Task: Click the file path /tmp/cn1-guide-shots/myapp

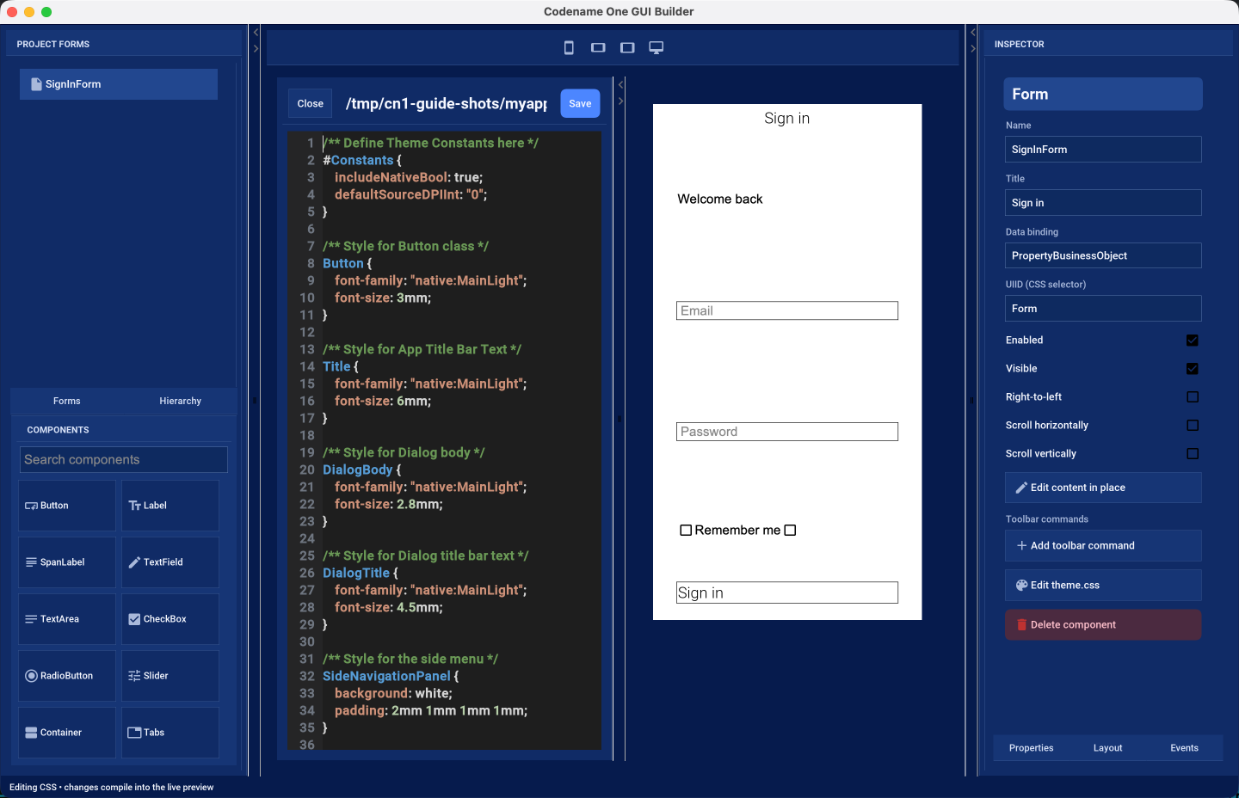Action: pyautogui.click(x=447, y=103)
